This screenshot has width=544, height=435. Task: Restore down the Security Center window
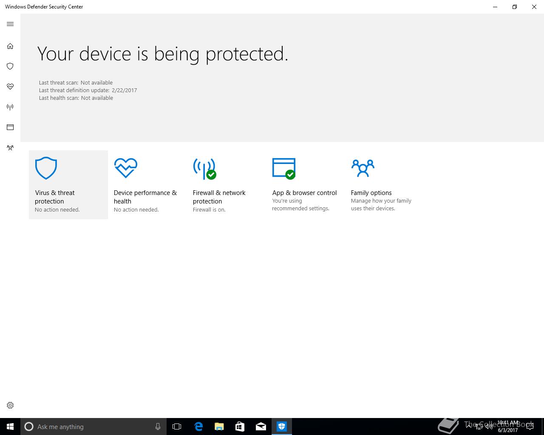click(515, 7)
